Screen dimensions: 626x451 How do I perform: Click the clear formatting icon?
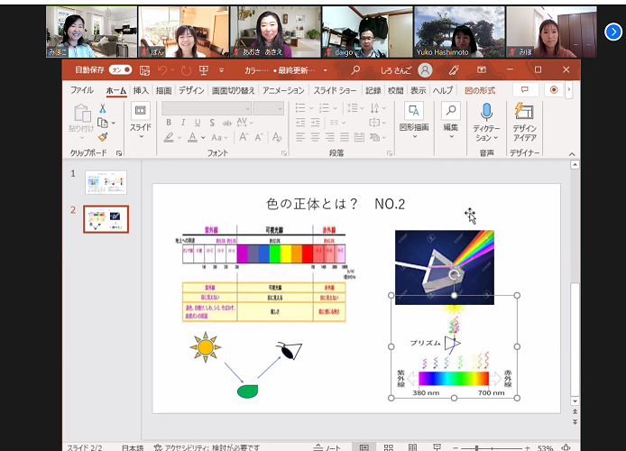[x=277, y=137]
